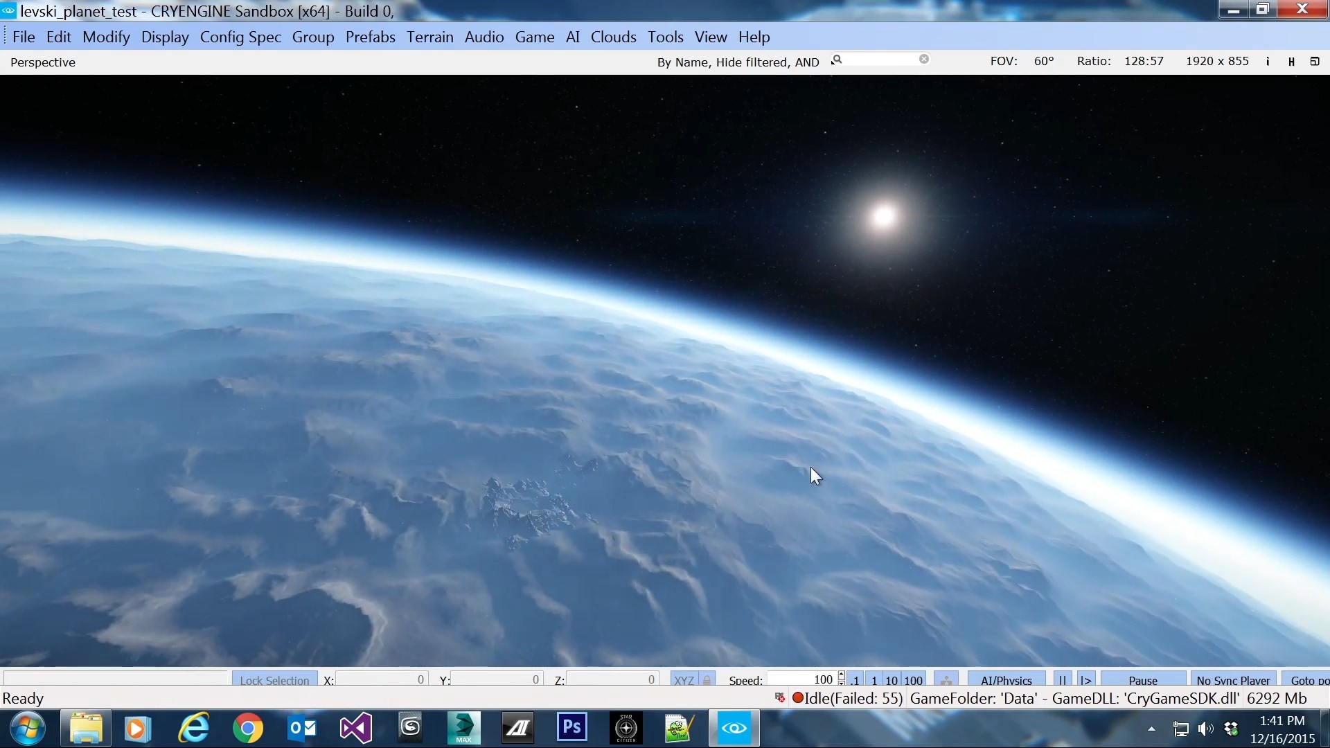Increase speed with the stepper up arrow

point(841,675)
